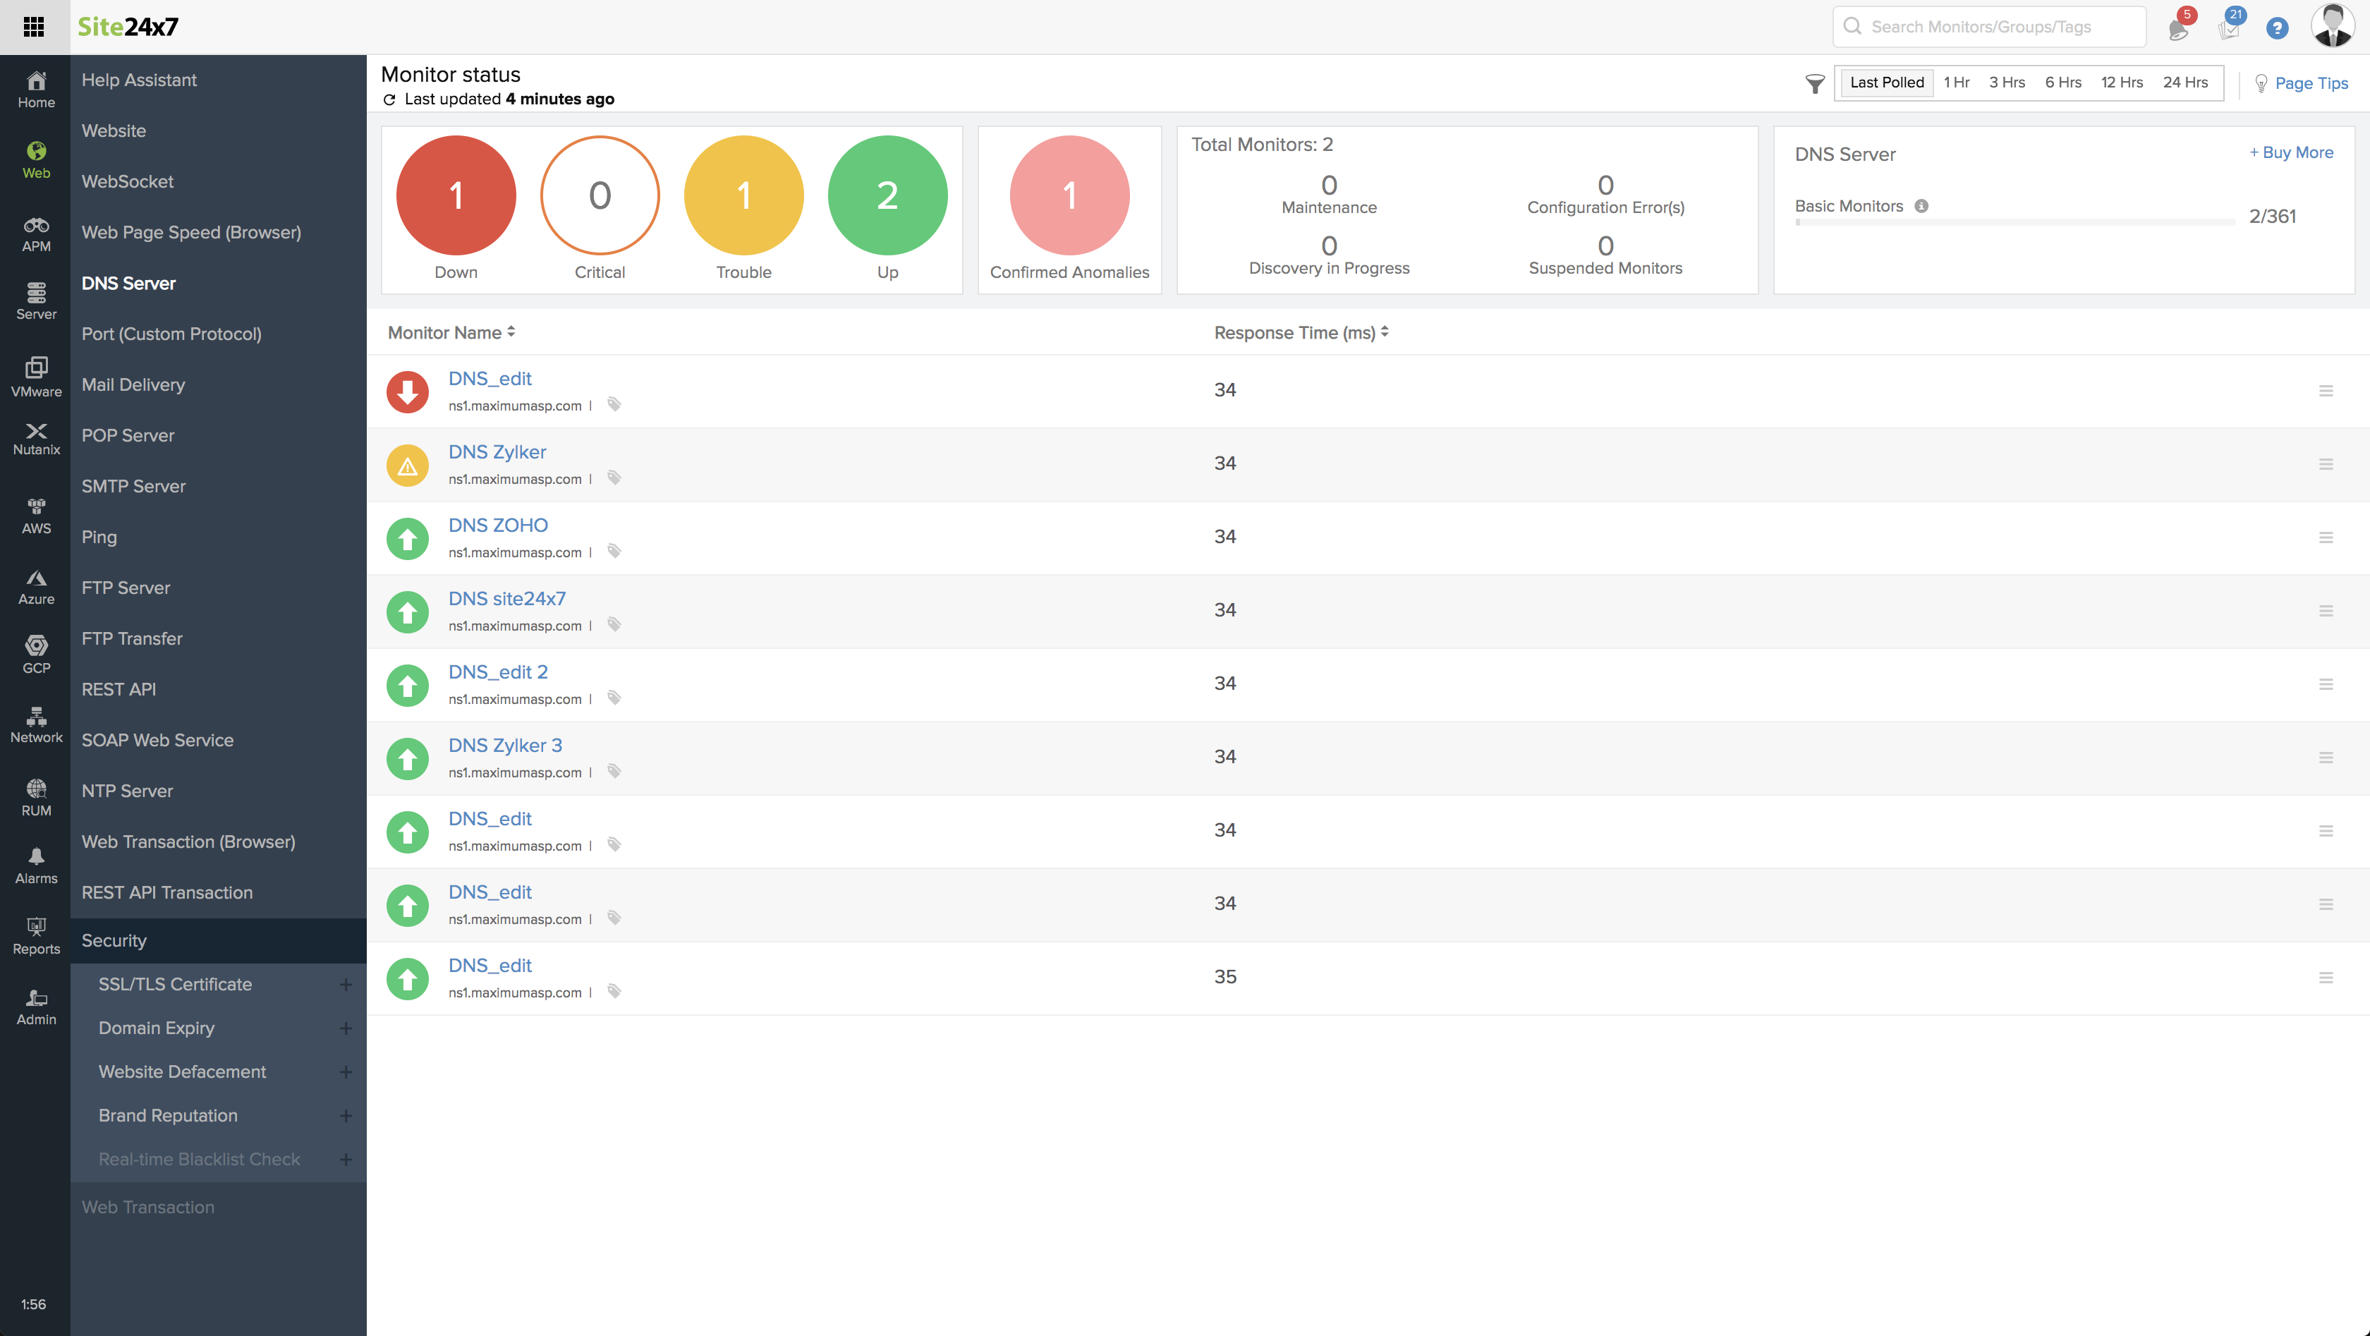Image resolution: width=2370 pixels, height=1336 pixels.
Task: Open the DNS site24x7 monitor link
Action: pos(507,598)
